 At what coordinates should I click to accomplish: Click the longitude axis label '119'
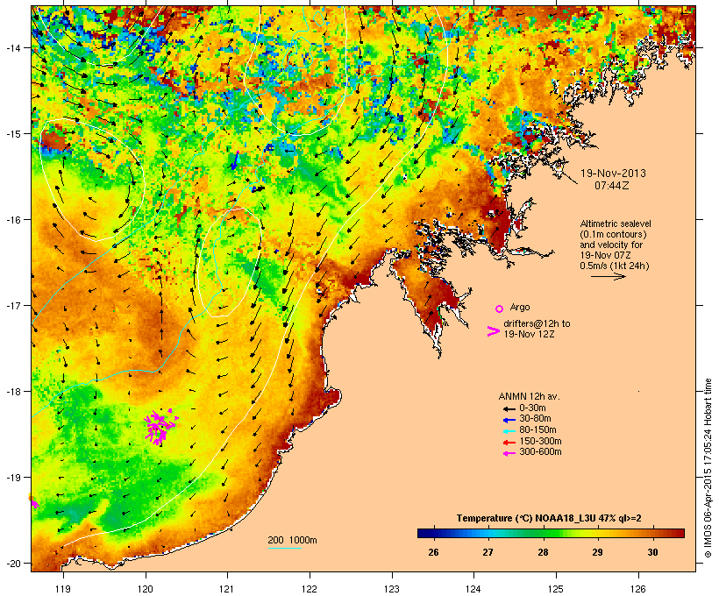coord(63,589)
